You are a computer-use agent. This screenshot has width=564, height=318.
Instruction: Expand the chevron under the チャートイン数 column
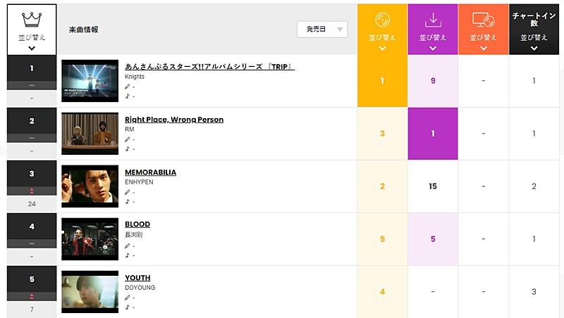point(534,49)
